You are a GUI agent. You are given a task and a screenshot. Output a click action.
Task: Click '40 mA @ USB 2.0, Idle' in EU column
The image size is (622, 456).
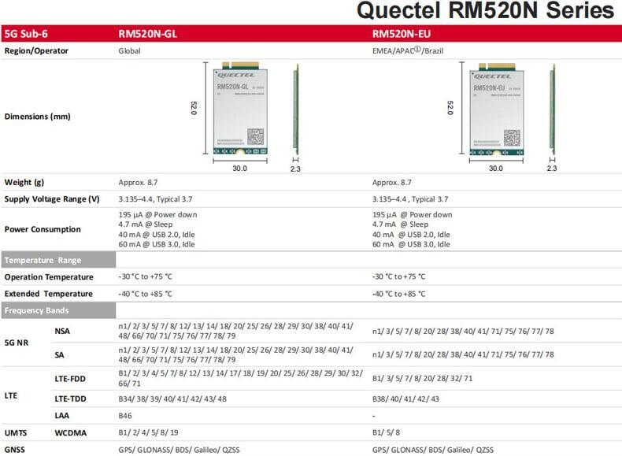pos(411,235)
